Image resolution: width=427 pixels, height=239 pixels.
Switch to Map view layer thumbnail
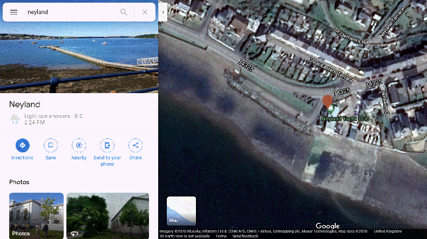tap(181, 210)
